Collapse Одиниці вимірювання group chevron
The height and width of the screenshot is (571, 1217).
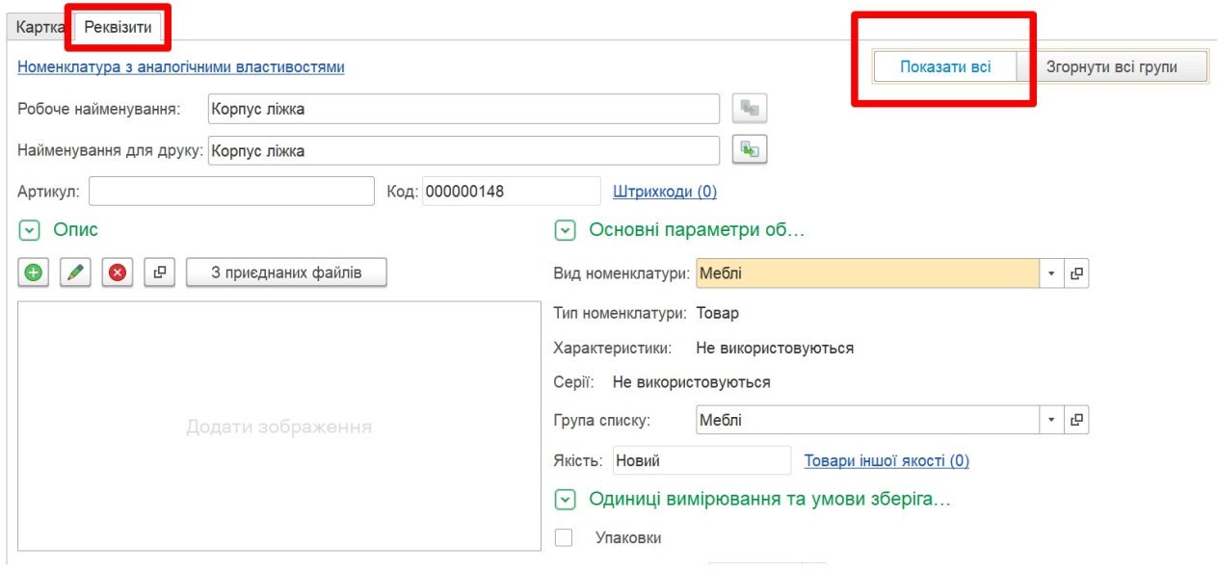(566, 500)
